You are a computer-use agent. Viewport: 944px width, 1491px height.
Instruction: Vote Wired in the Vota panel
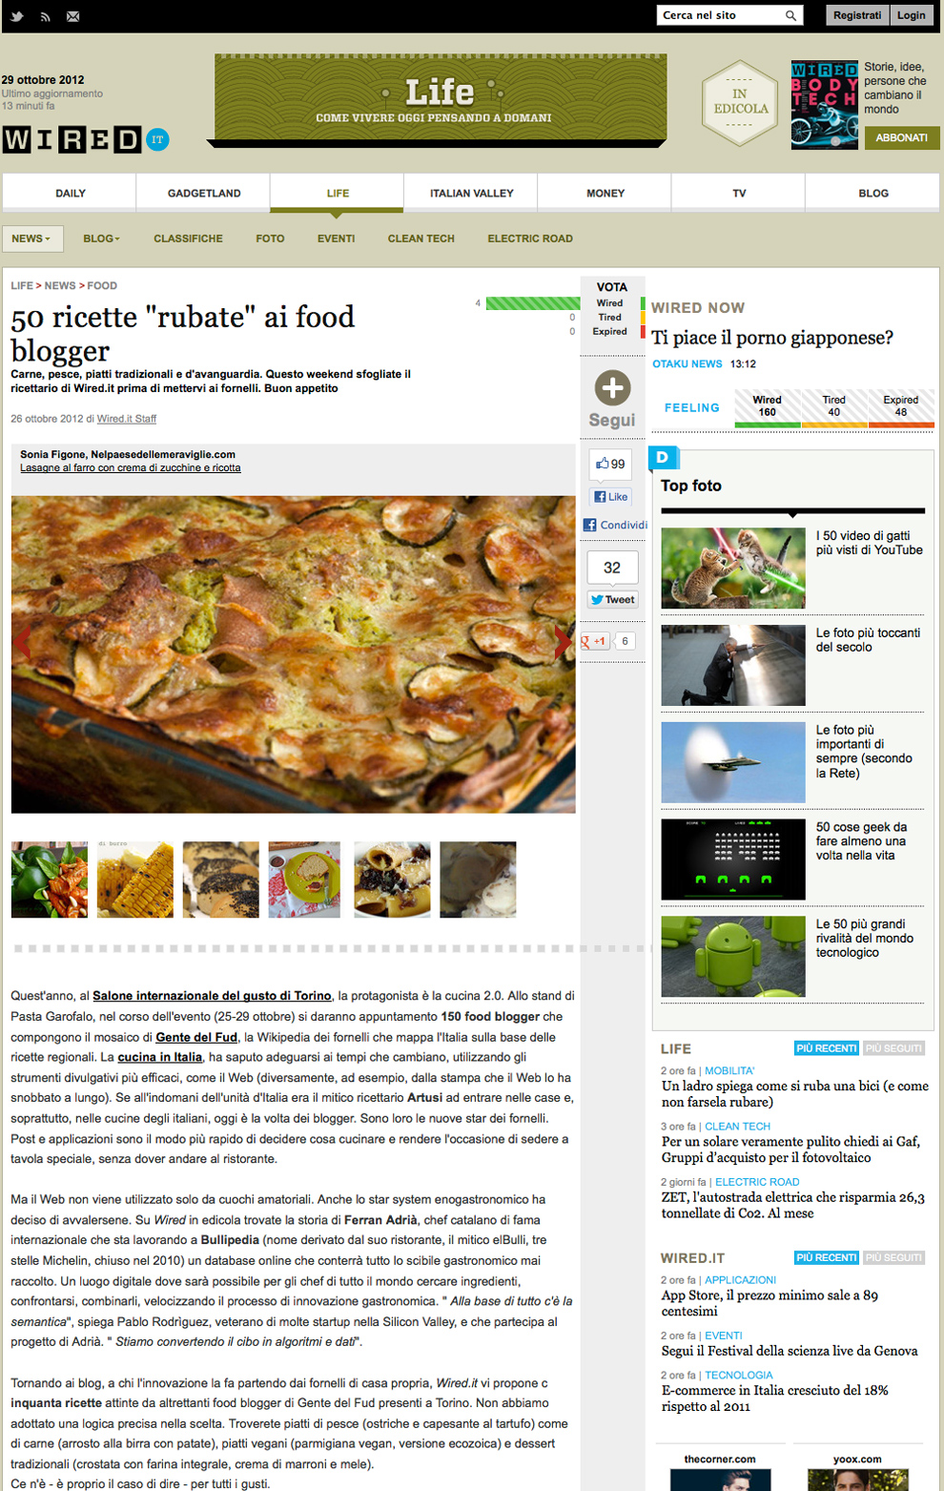(x=610, y=303)
